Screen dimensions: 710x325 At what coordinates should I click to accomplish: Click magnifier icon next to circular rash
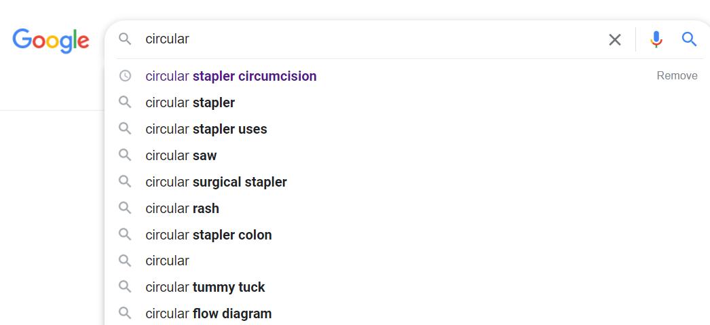tap(125, 208)
